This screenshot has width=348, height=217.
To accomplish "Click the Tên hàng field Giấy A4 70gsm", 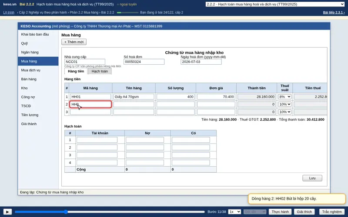I will (x=134, y=97).
